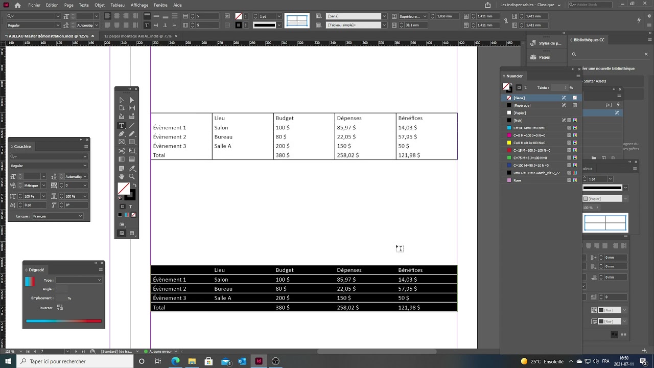This screenshot has height=368, width=654.
Task: Click the Aucune erreur preflight status
Action: 160,352
